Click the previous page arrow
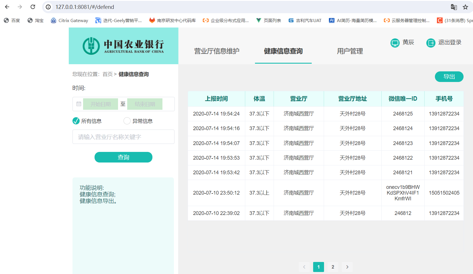This screenshot has width=473, height=274. pyautogui.click(x=304, y=267)
